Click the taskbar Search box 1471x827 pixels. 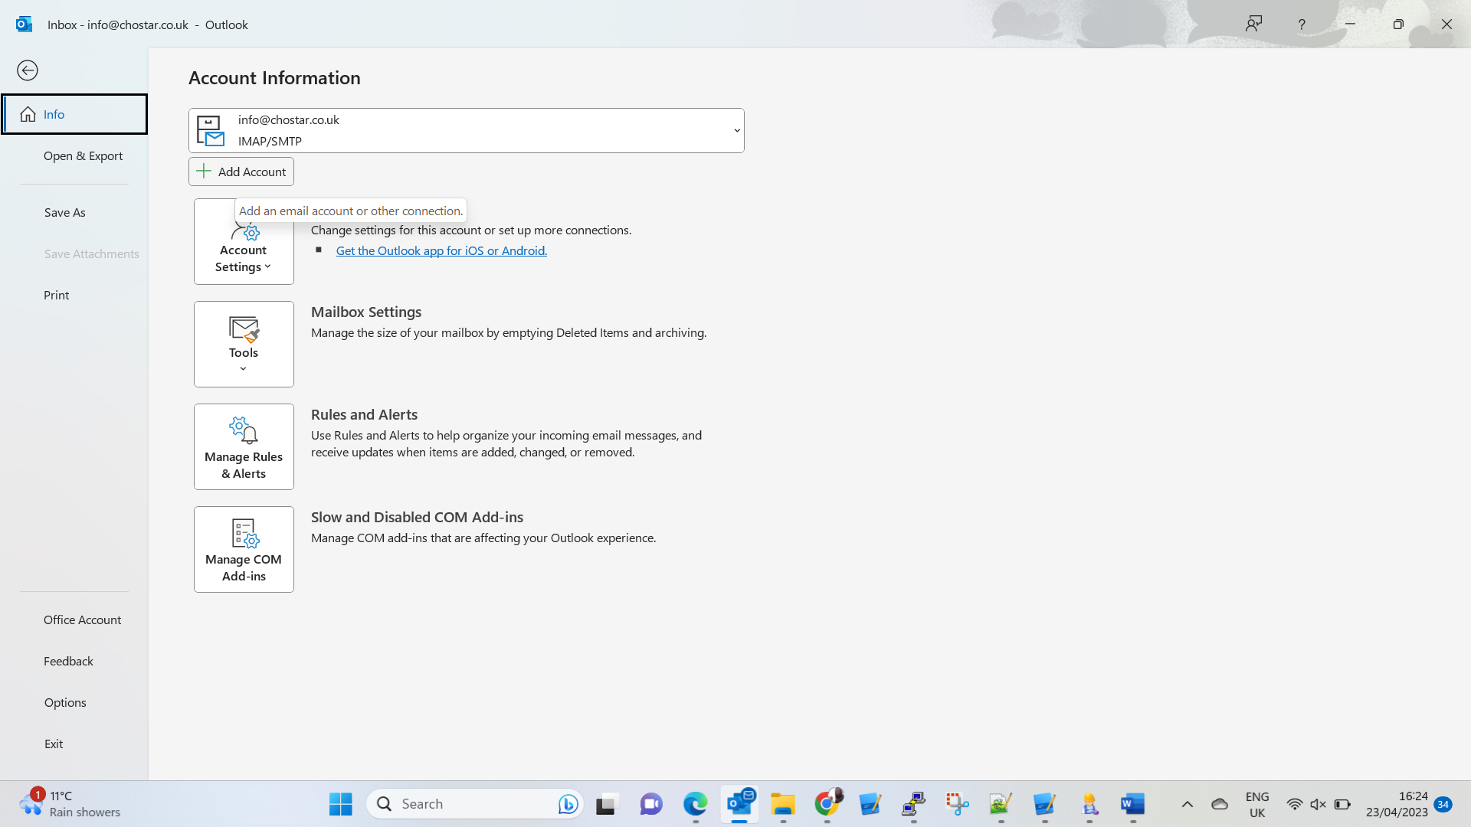point(475,804)
